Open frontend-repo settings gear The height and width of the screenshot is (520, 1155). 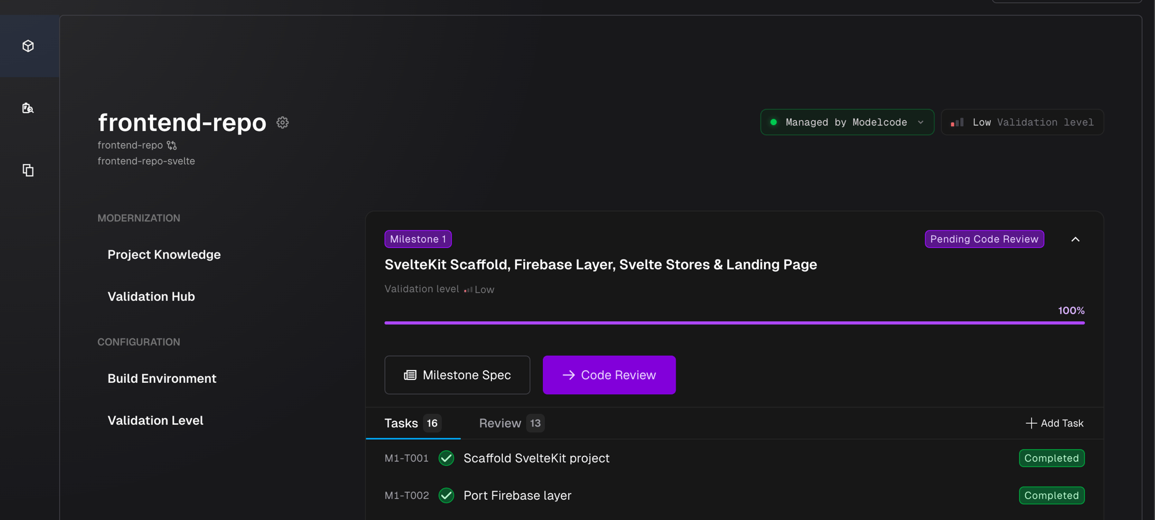[282, 122]
